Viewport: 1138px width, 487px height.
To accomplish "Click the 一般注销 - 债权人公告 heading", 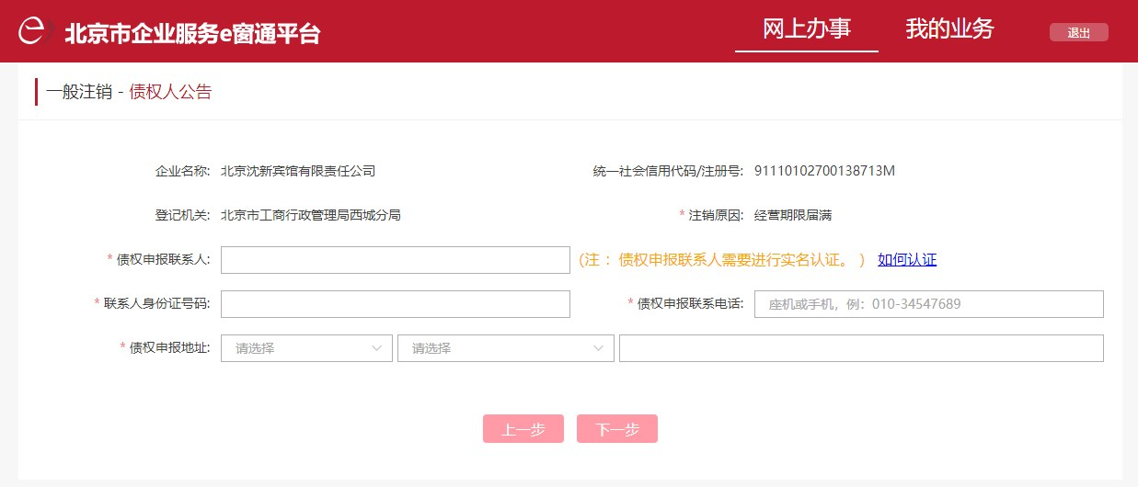I will point(129,92).
